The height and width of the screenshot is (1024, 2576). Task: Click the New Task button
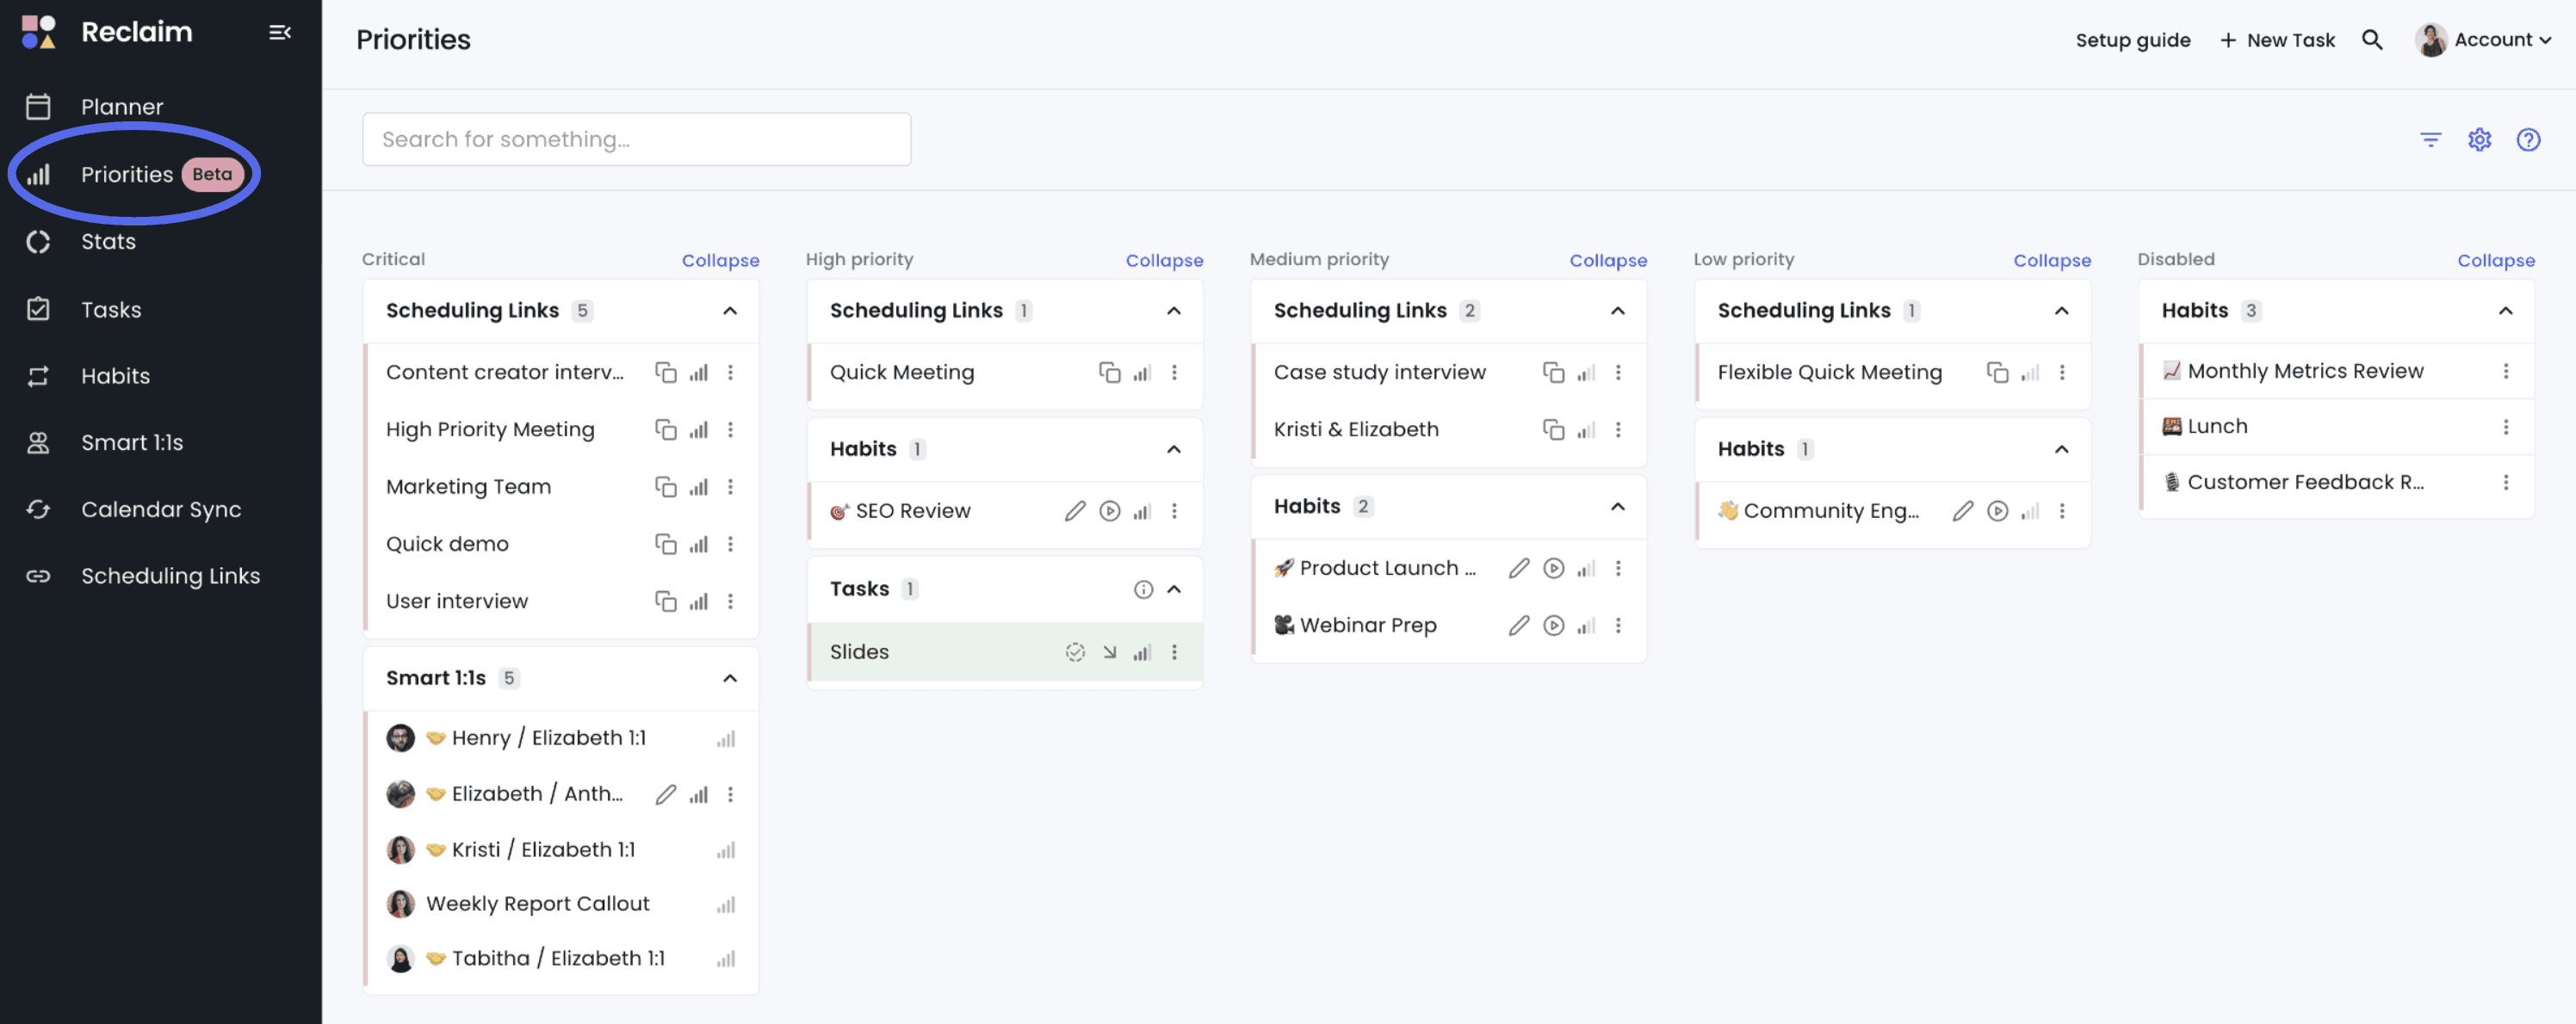point(2277,40)
